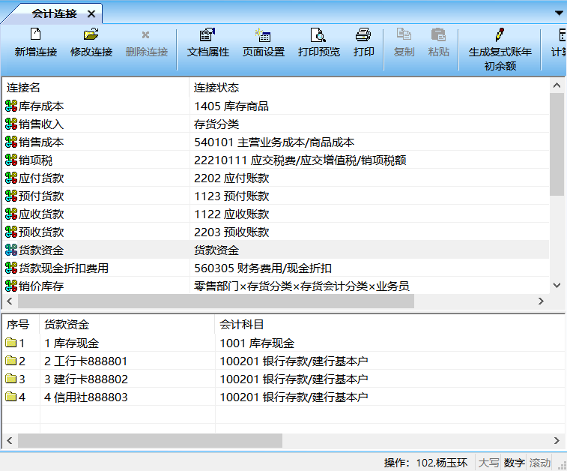Click folder icon of row 1 库存现金
Screen dimensions: 567x471
click(x=11, y=343)
